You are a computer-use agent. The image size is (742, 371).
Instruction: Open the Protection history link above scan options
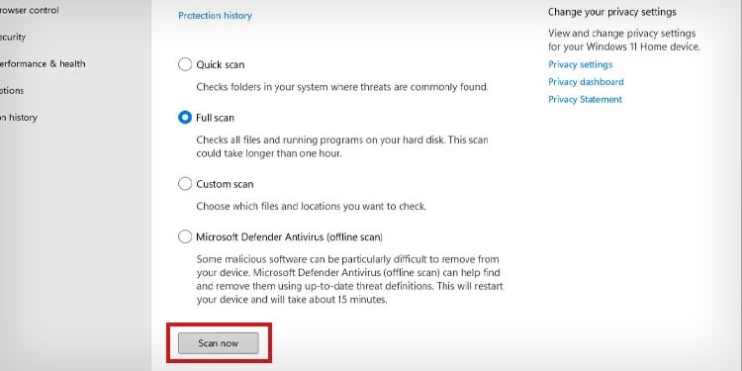click(x=215, y=16)
